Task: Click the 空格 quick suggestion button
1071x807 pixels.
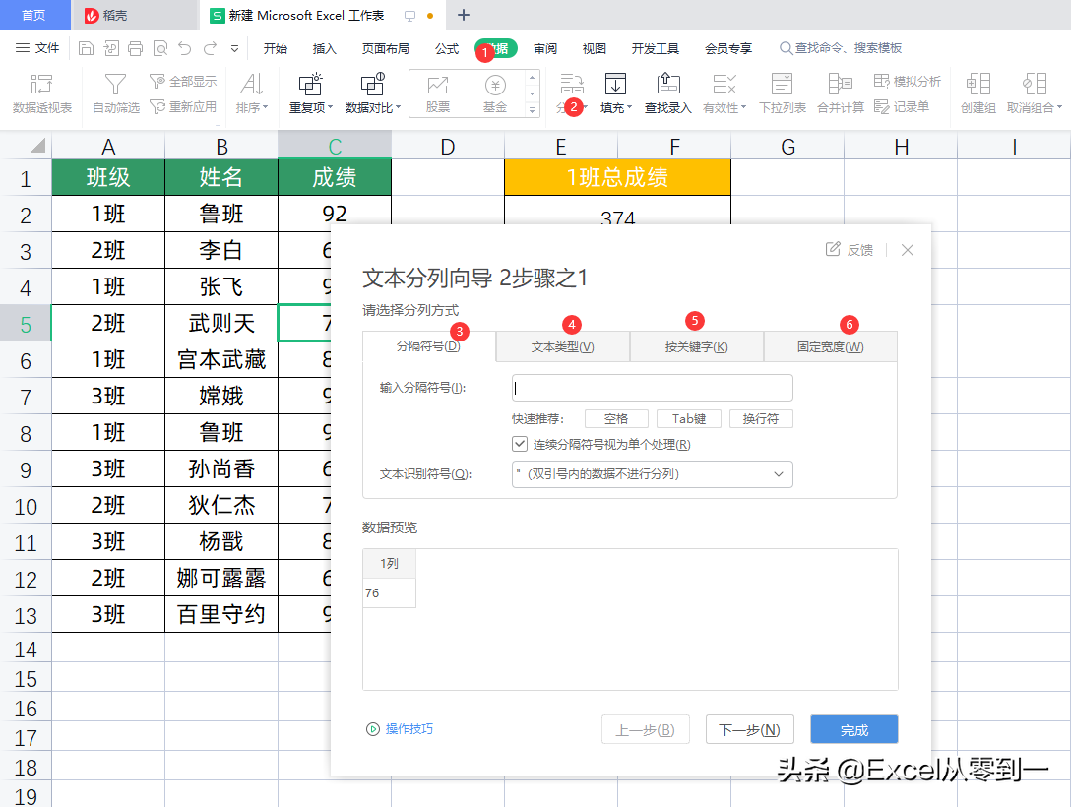Action: [x=616, y=418]
